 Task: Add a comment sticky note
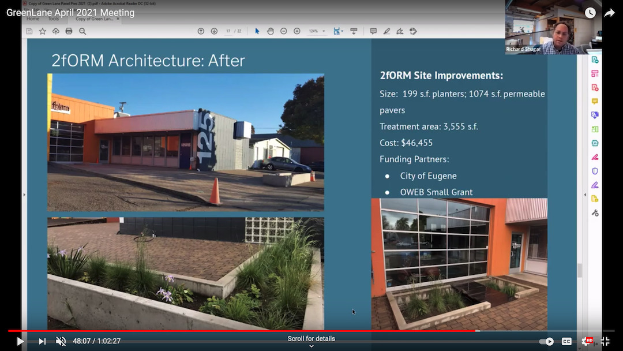point(373,31)
